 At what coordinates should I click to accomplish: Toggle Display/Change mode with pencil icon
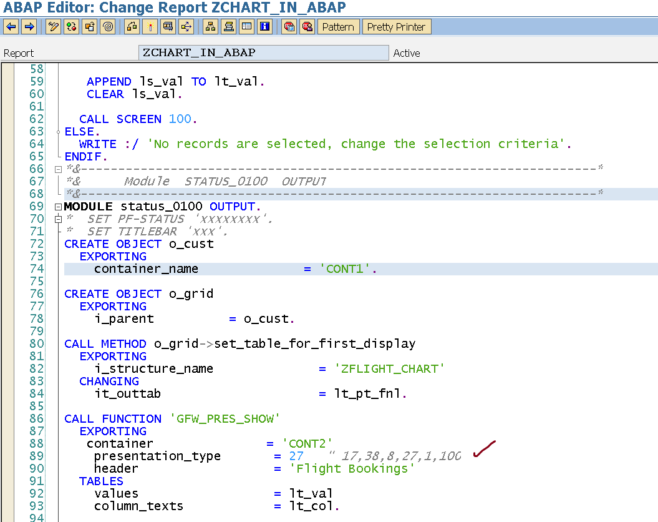(54, 27)
